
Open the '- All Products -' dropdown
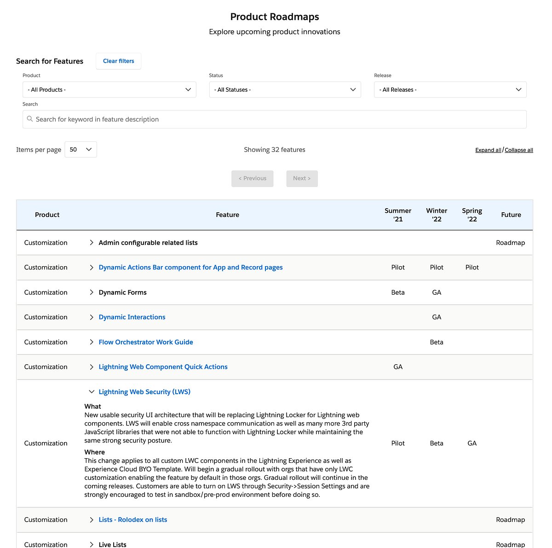coord(109,89)
